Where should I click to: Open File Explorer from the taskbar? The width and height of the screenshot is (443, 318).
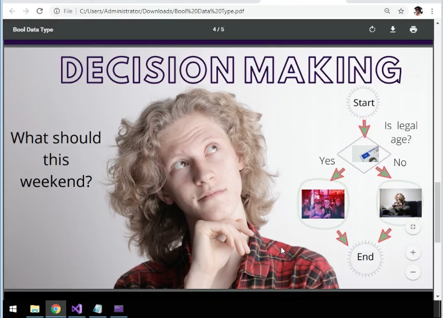tap(35, 309)
